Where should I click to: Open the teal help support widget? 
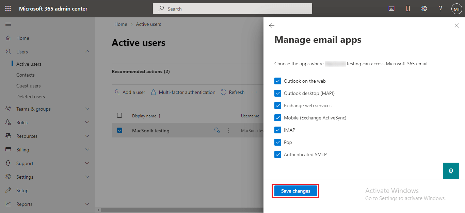point(451,171)
